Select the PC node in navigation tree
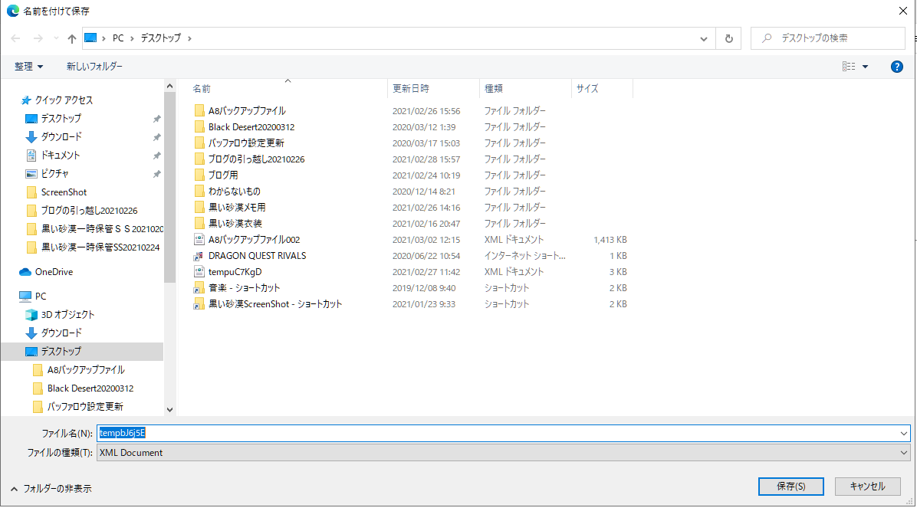917x508 pixels. click(x=41, y=297)
